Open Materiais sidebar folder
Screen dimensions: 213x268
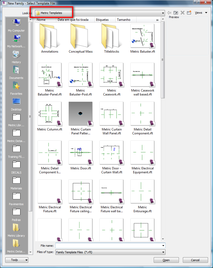tap(16, 183)
